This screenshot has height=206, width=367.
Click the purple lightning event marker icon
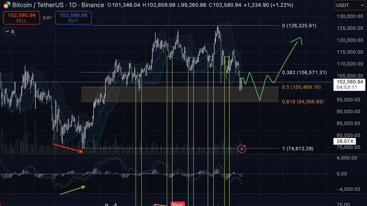point(242,149)
